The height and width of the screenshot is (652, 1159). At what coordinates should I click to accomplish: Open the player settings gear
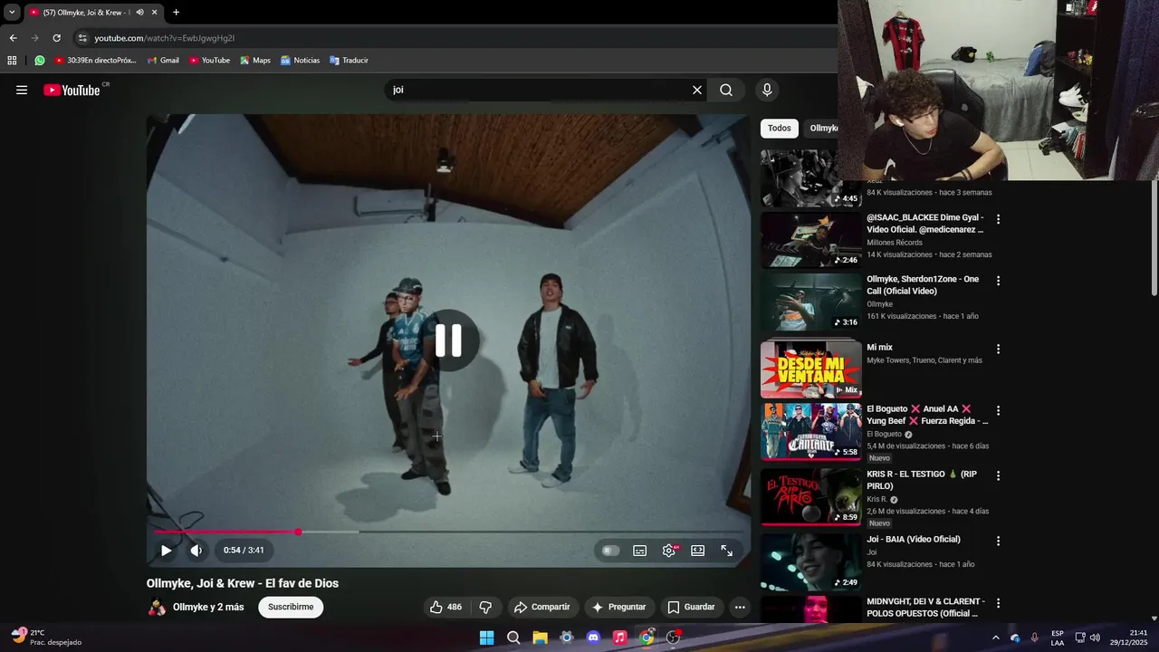click(669, 550)
